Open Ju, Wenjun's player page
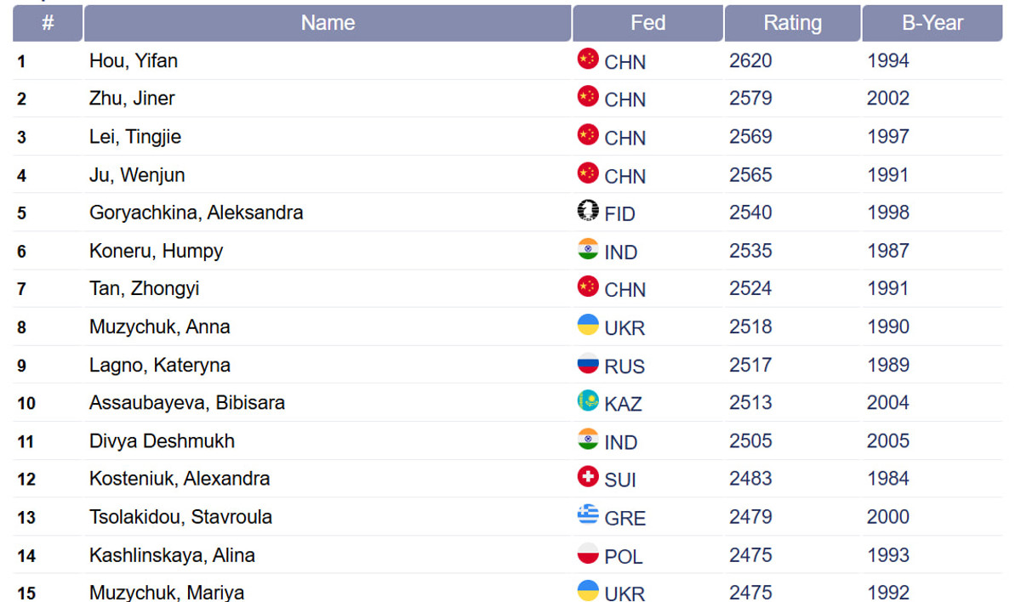 point(137,175)
